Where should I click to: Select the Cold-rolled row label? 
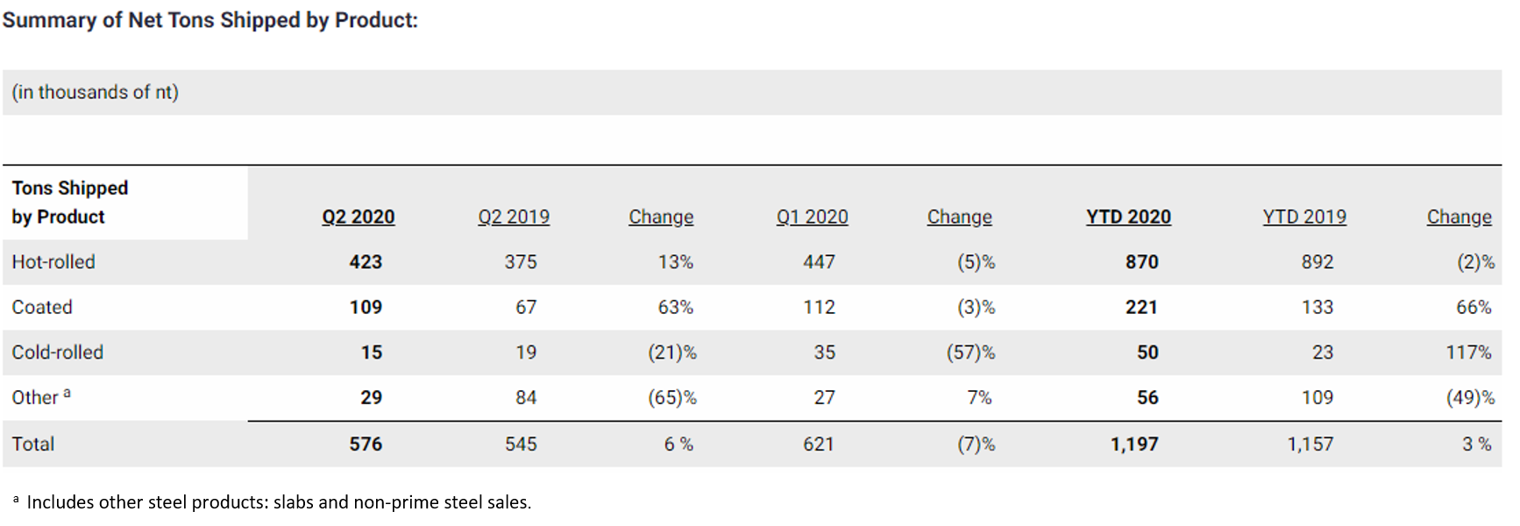[x=58, y=352]
